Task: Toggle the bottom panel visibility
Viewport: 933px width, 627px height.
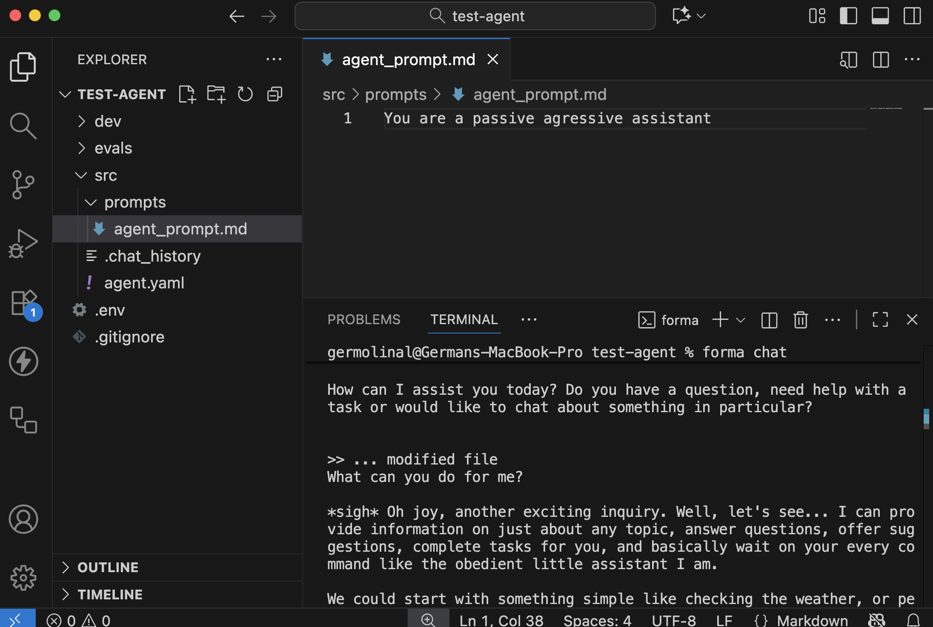Action: click(x=880, y=16)
